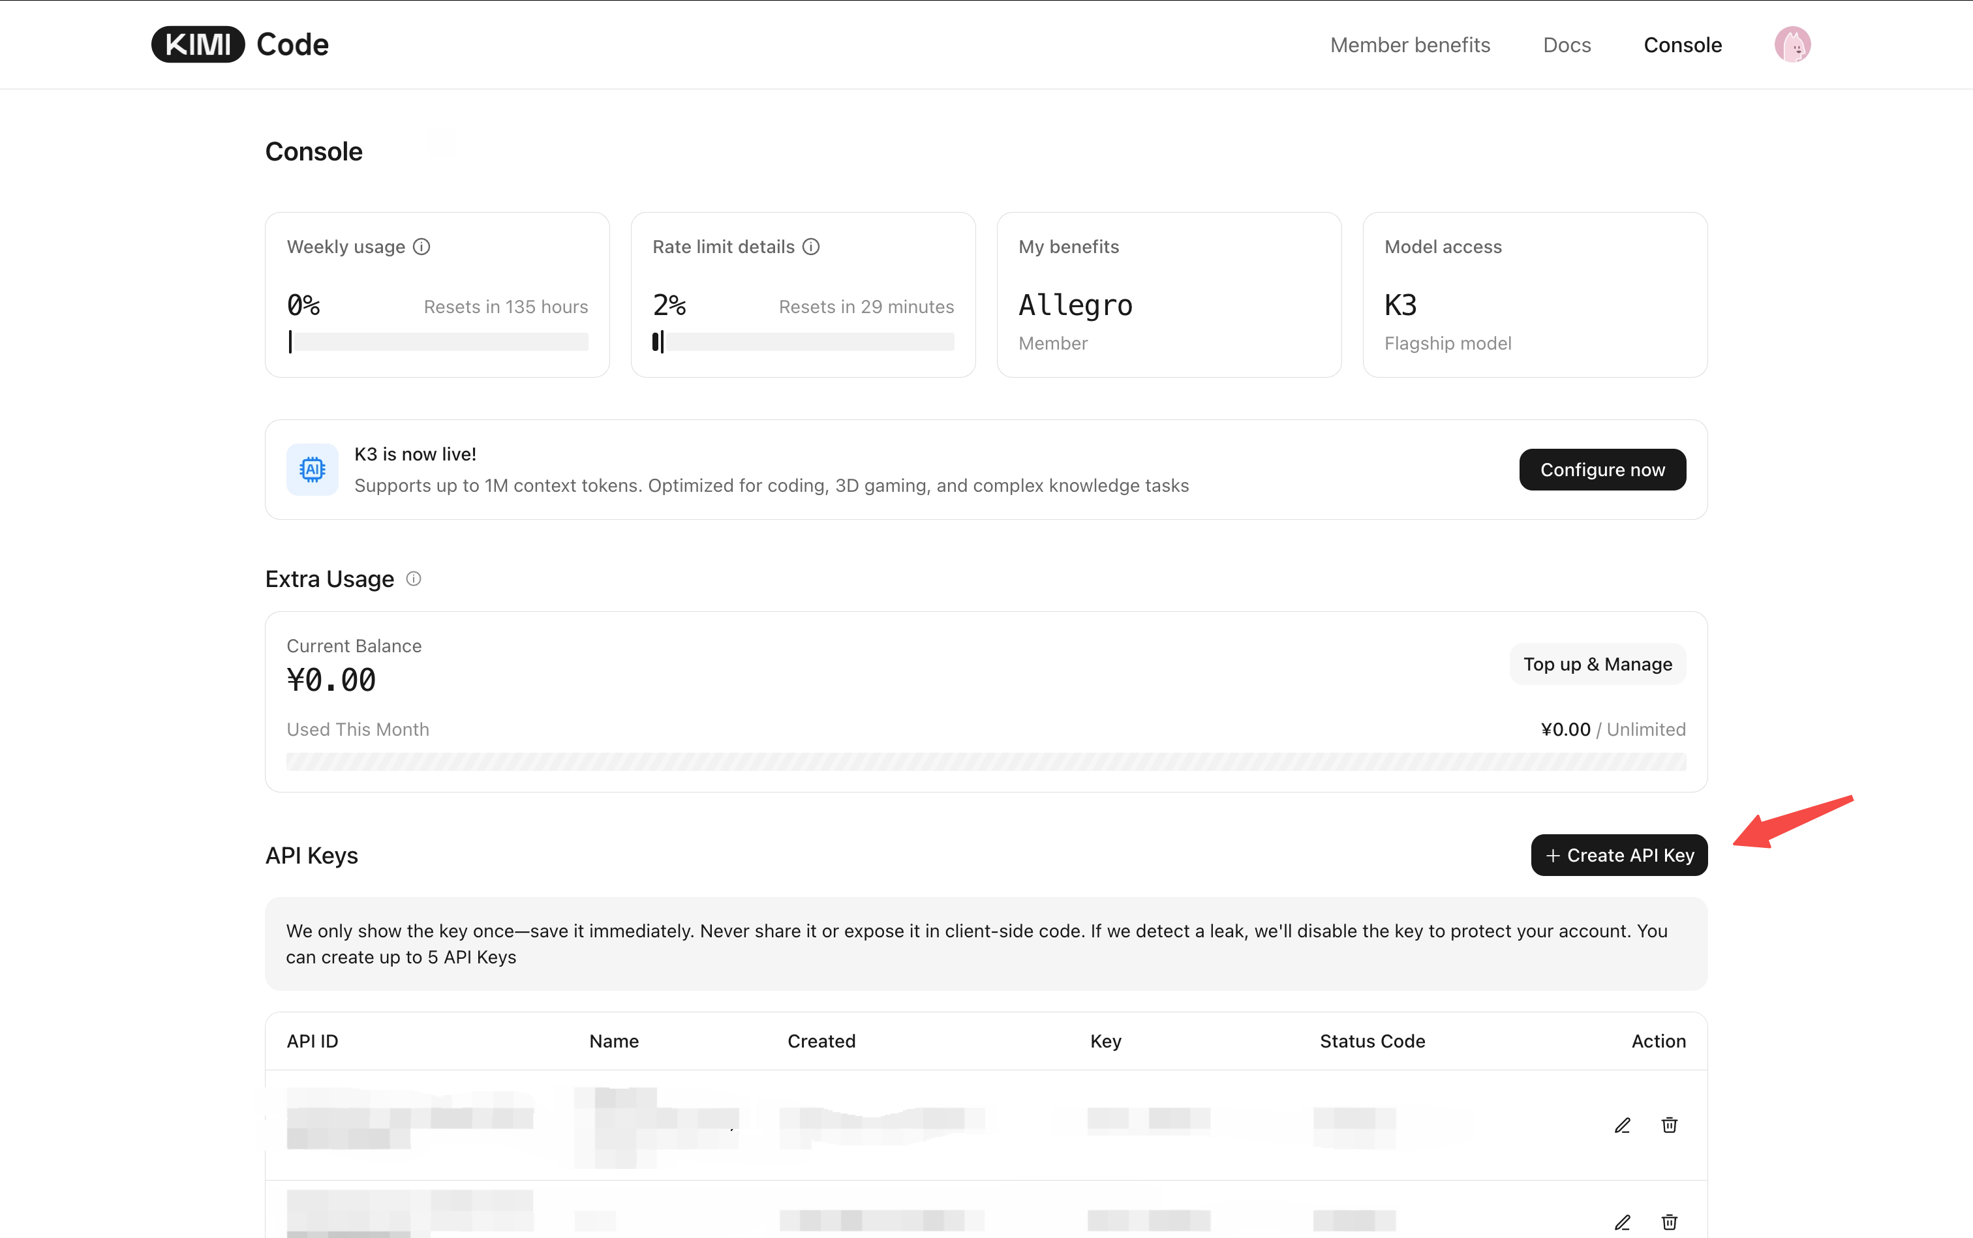The image size is (1973, 1238).
Task: Create a new API key
Action: pos(1619,855)
